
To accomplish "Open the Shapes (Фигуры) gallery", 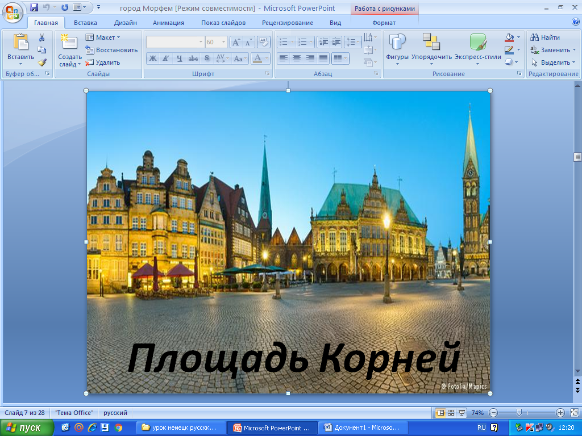I will (x=397, y=48).
